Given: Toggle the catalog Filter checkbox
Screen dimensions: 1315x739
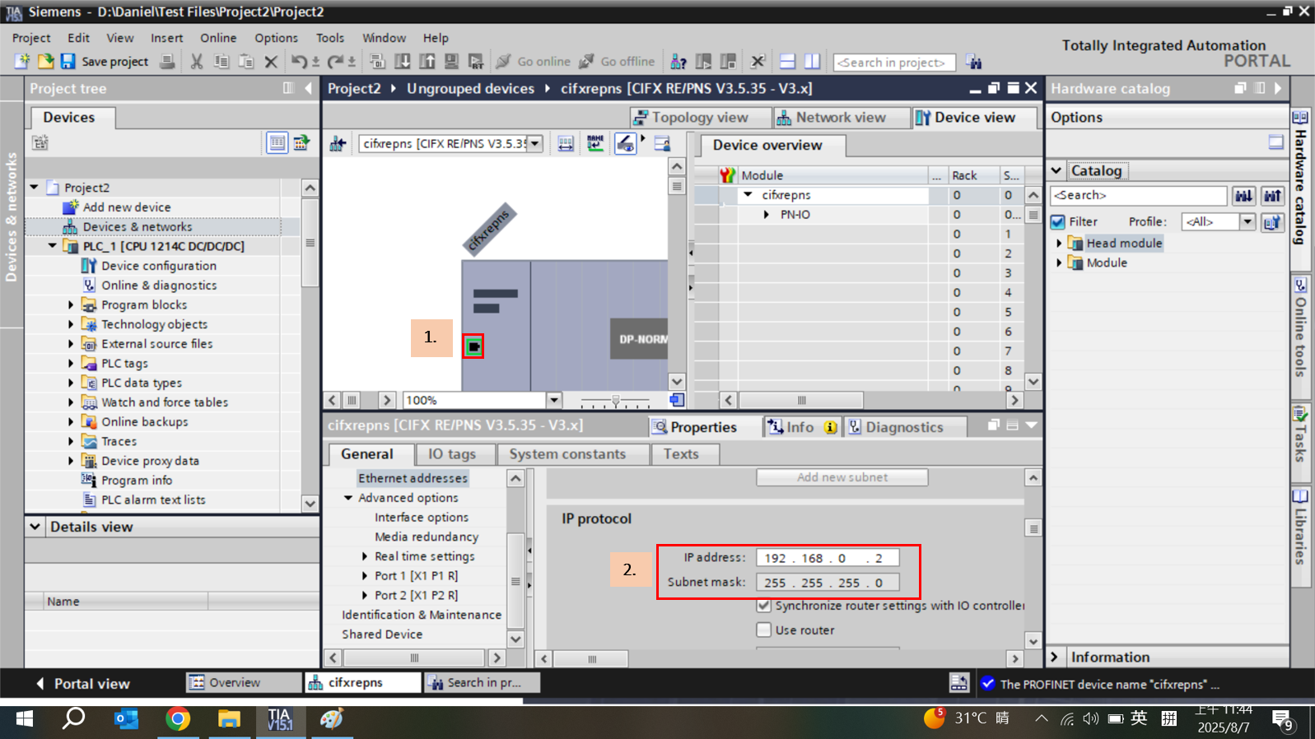Looking at the screenshot, I should (1058, 221).
